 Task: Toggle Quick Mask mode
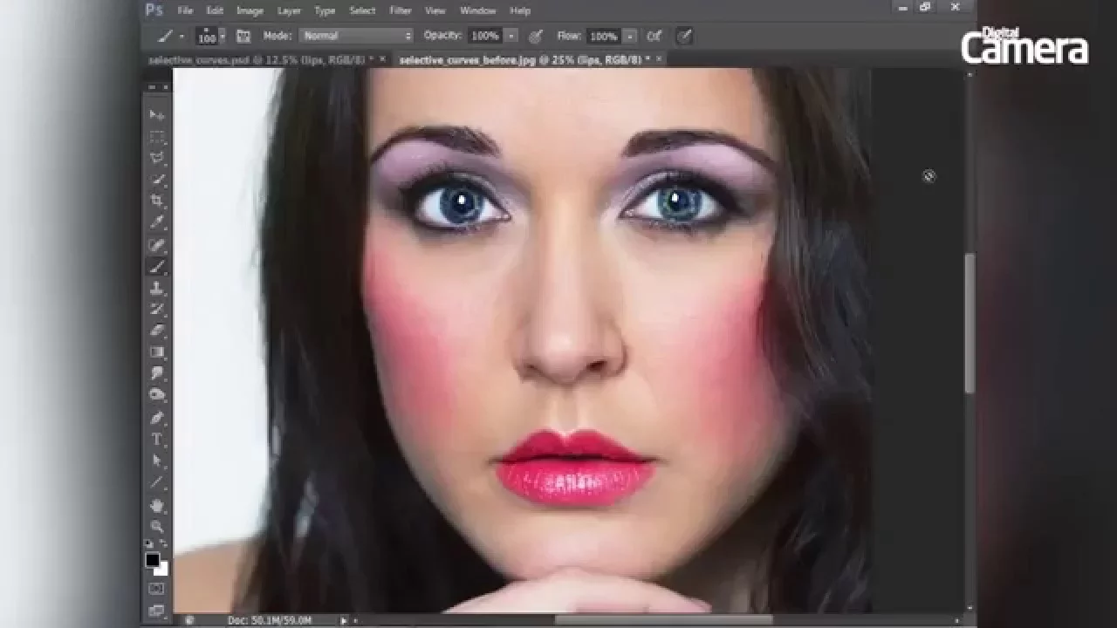coord(157,589)
